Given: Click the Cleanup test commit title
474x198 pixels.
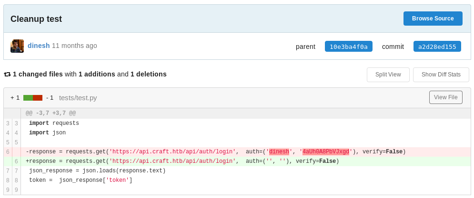Looking at the screenshot, I should click(x=36, y=19).
